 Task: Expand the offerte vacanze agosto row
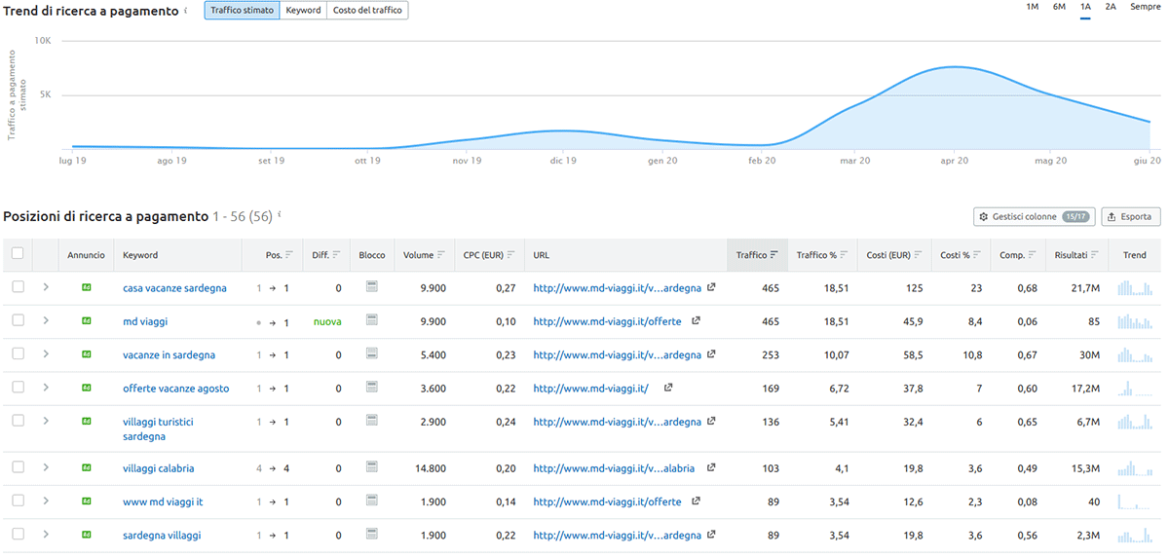click(46, 388)
